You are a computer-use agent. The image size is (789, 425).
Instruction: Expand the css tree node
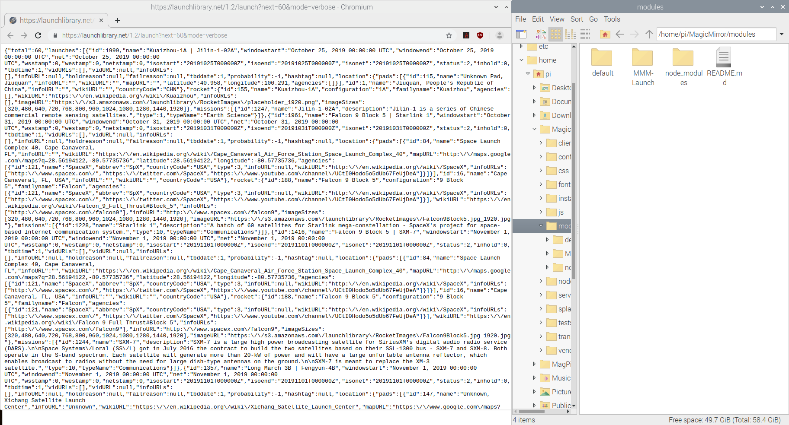pyautogui.click(x=541, y=171)
